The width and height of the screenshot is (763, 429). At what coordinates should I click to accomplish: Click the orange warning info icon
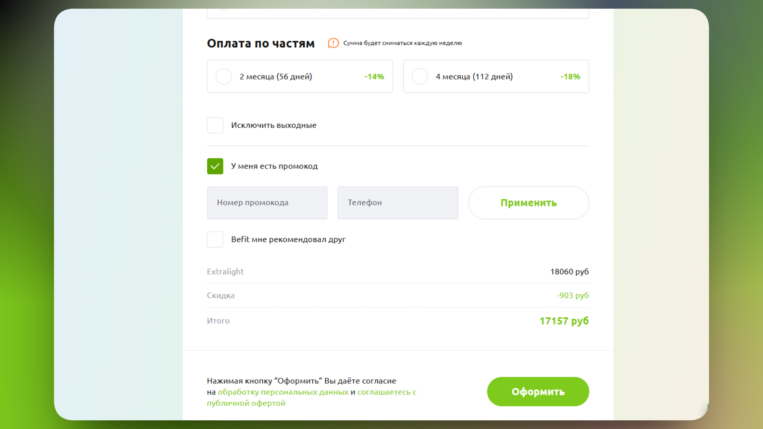click(x=333, y=43)
